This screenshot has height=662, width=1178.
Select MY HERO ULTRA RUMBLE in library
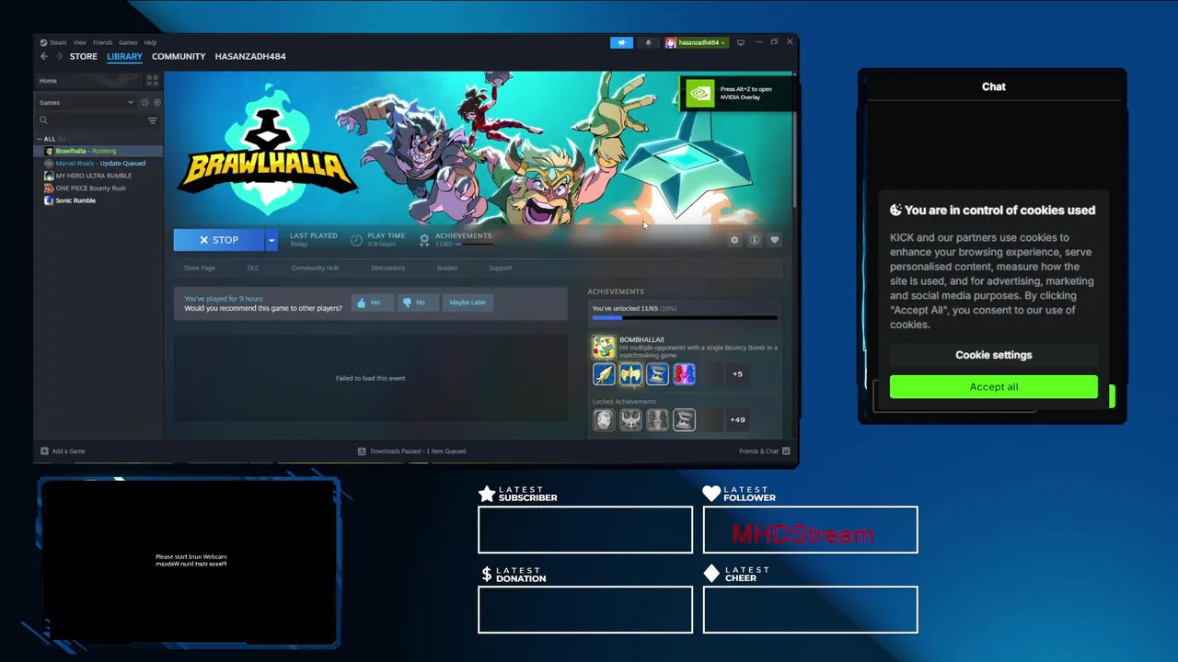coord(94,176)
